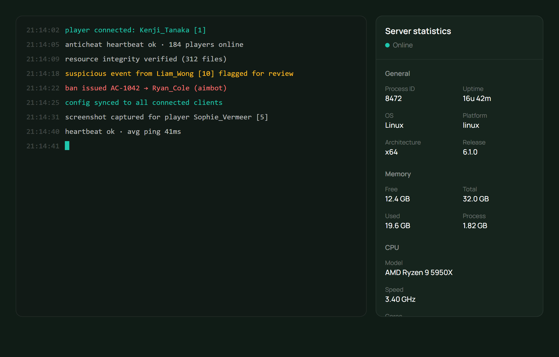
Task: Click the Total memory value 32.0 GB
Action: click(x=476, y=199)
